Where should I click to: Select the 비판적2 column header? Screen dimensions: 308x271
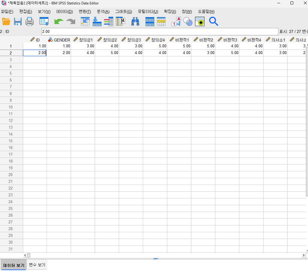[x=203, y=40]
